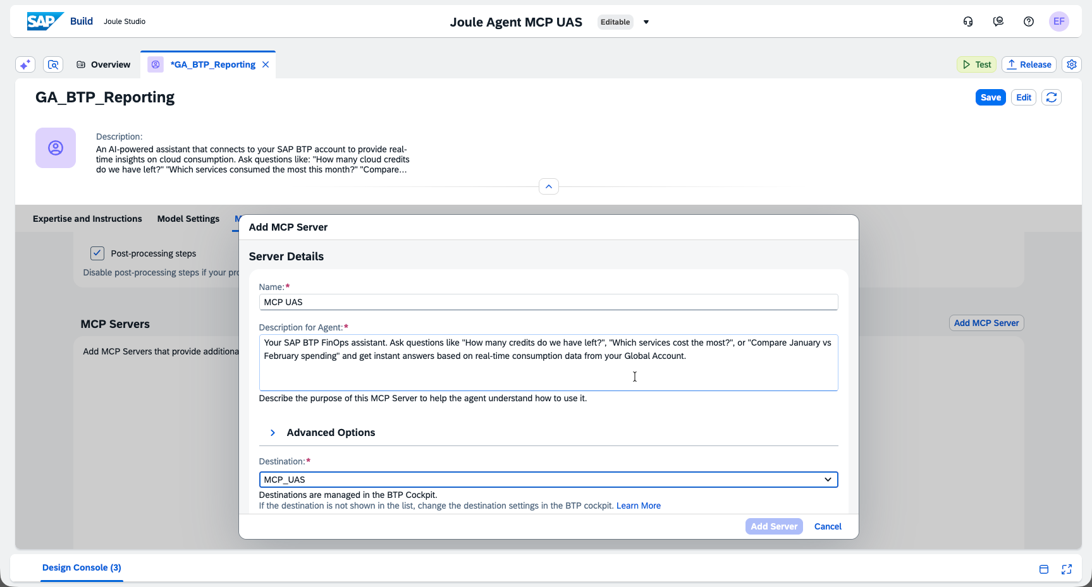Viewport: 1092px width, 587px height.
Task: Click the Add Server button
Action: click(774, 526)
